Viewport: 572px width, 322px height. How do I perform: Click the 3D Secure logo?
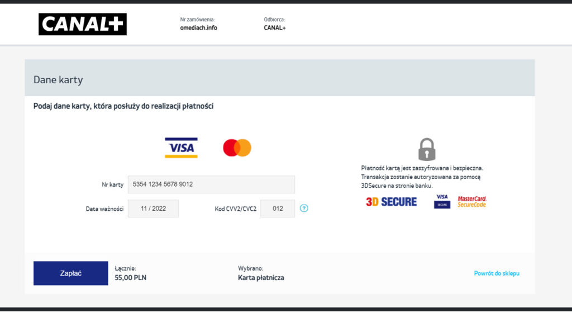[391, 201]
